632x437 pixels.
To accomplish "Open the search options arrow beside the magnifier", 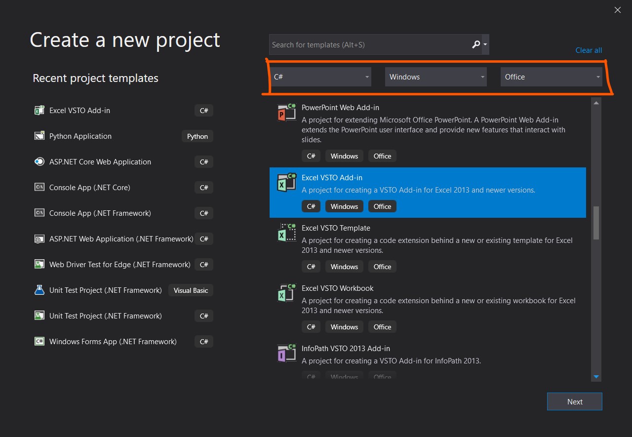I will [x=485, y=45].
